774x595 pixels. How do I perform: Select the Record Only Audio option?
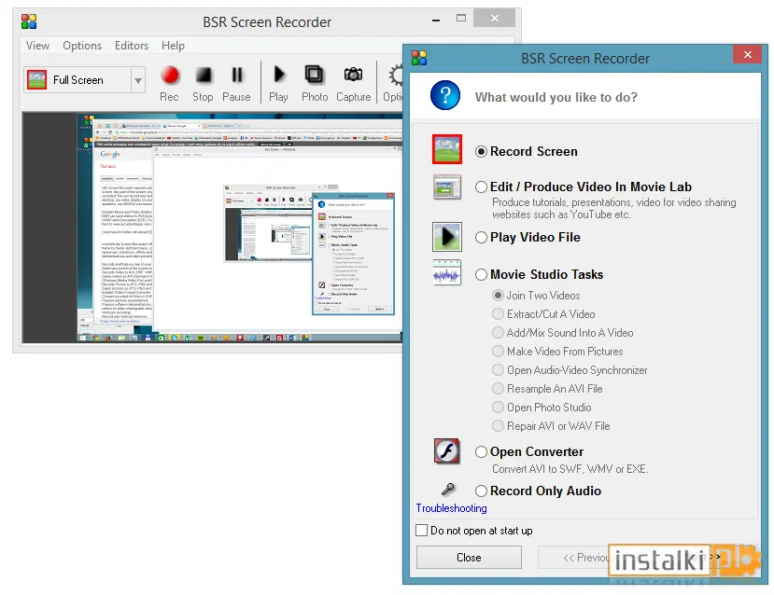click(x=538, y=491)
